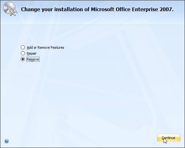This screenshot has height=148, width=185.
Task: Choose Add or Remove Features circle
Action: point(23,47)
